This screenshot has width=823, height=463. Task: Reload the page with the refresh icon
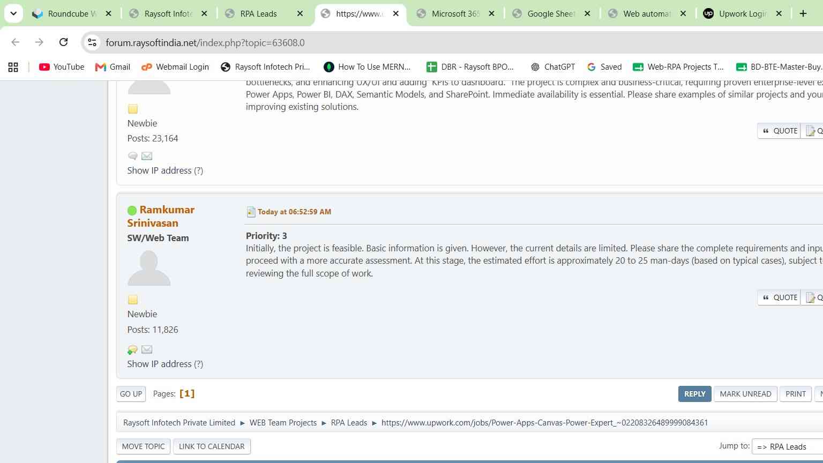click(63, 42)
